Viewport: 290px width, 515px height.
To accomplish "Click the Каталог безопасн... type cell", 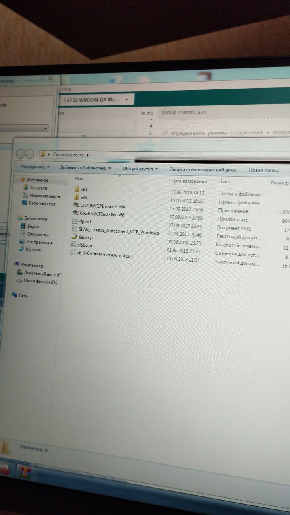I will (x=238, y=245).
